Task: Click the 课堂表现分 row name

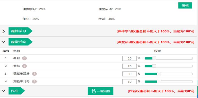Action: pos(22,74)
